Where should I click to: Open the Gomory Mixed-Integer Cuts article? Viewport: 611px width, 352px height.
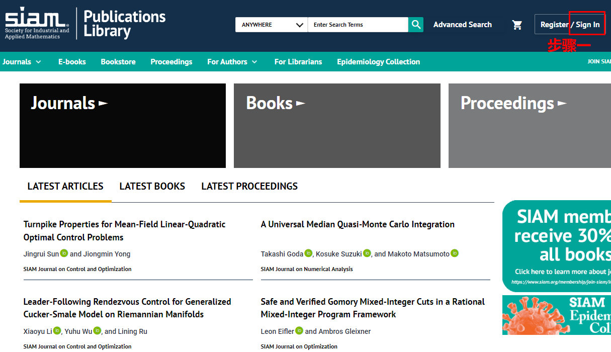tap(373, 308)
